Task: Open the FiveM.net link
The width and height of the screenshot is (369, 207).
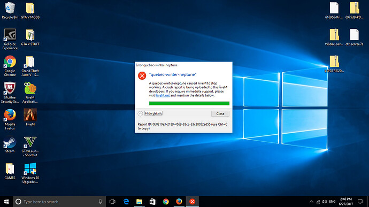Action: coord(163,95)
